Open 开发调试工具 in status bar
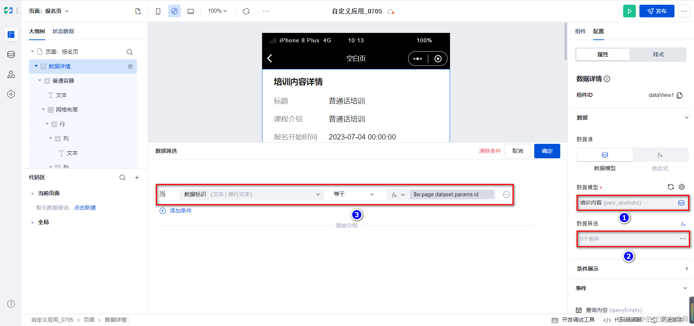Viewport: 694px width, 326px height. [x=573, y=320]
